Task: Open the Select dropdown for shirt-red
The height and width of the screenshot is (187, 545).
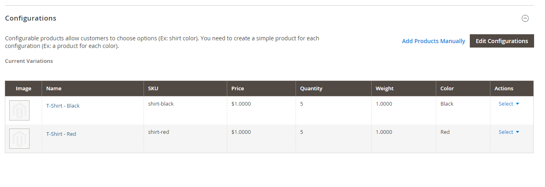Action: point(509,132)
